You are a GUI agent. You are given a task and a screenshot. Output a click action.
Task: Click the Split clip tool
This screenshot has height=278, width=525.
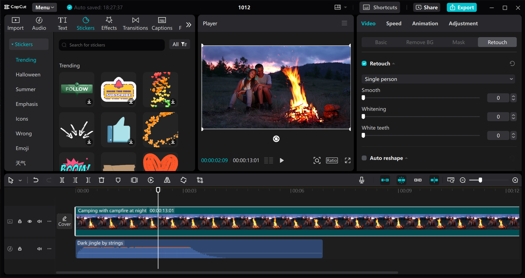coord(62,180)
